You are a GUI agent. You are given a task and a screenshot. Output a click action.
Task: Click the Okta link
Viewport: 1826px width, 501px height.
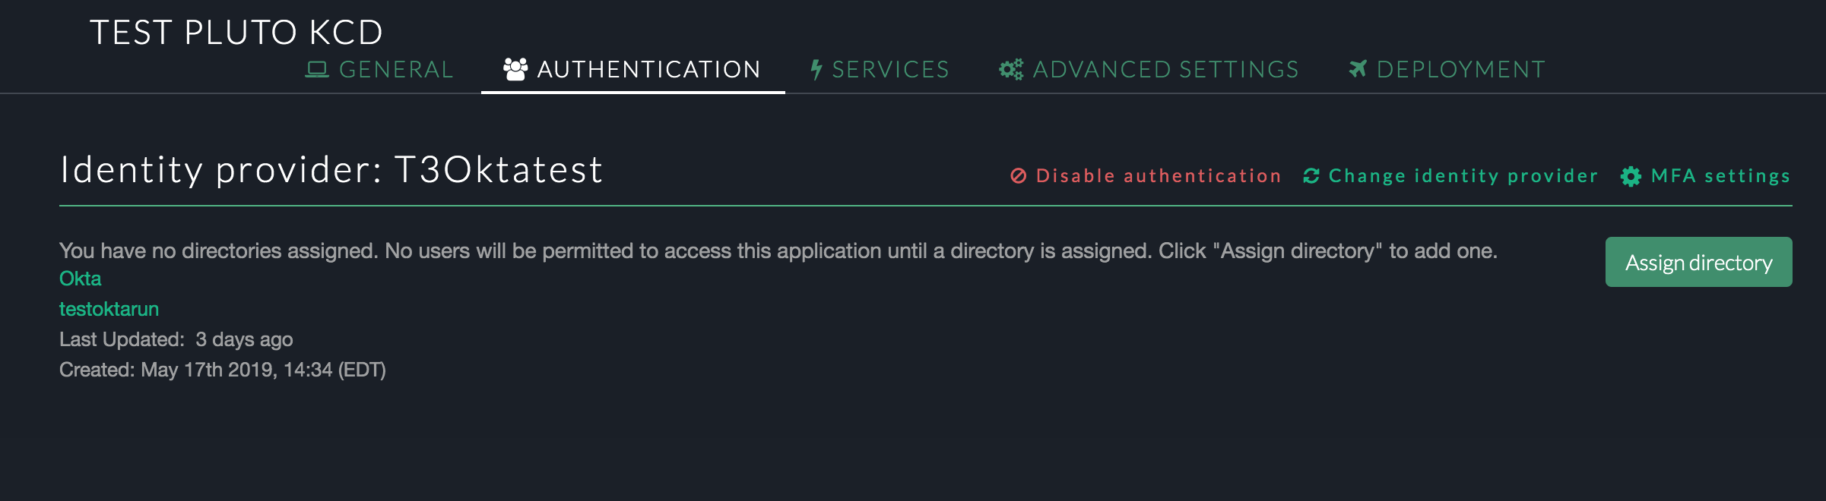80,279
